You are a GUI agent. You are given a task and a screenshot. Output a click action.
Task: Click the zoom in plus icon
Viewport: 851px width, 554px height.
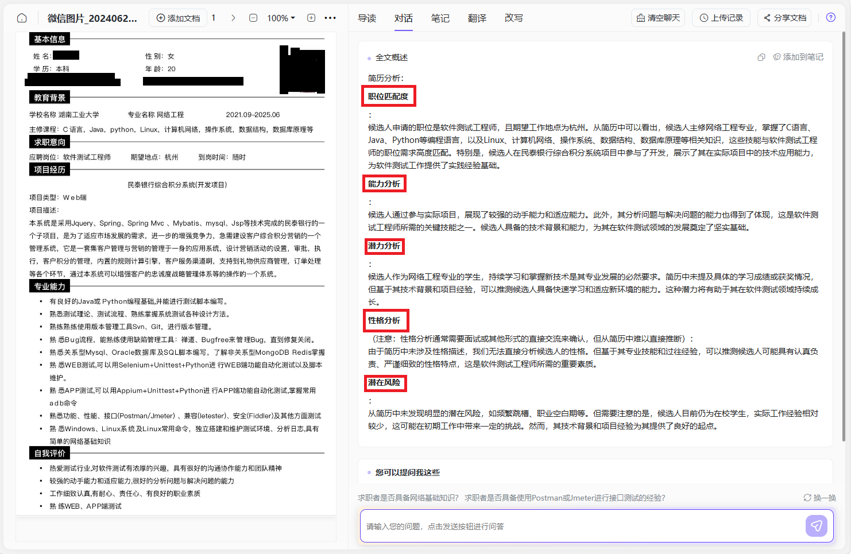tap(311, 18)
